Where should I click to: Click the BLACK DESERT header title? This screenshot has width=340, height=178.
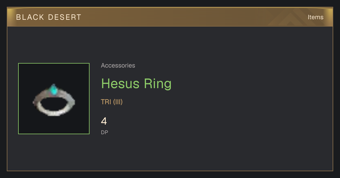tap(49, 17)
